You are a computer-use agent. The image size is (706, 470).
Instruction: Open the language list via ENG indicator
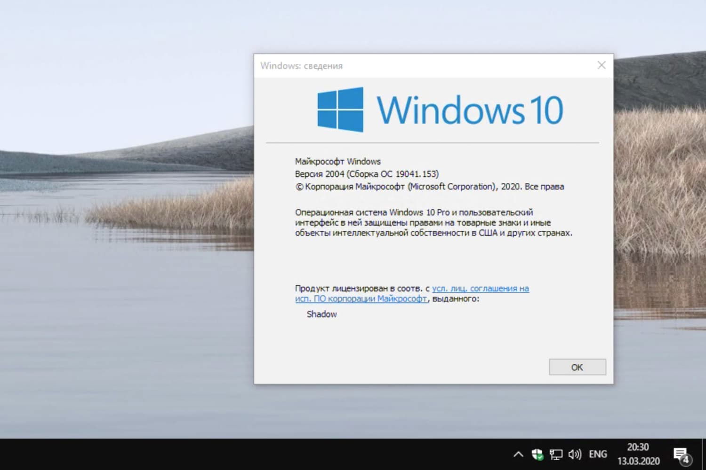tap(597, 454)
